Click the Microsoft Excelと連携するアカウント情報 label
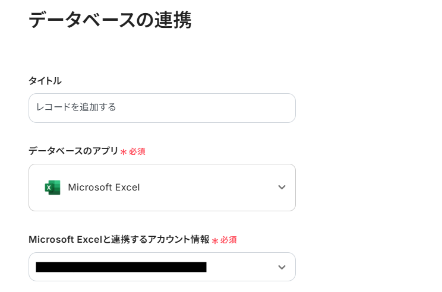The width and height of the screenshot is (442, 292). pyautogui.click(x=119, y=239)
